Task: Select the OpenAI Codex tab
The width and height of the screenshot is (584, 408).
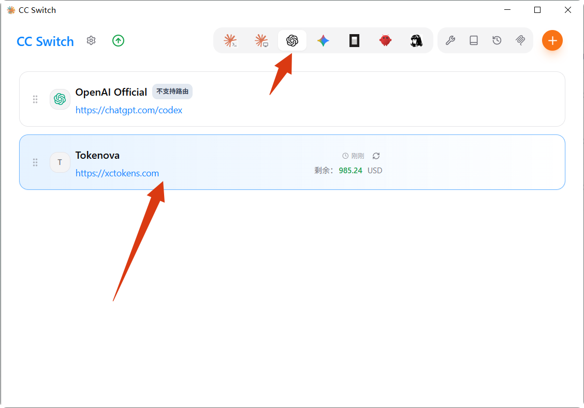Action: pyautogui.click(x=293, y=40)
